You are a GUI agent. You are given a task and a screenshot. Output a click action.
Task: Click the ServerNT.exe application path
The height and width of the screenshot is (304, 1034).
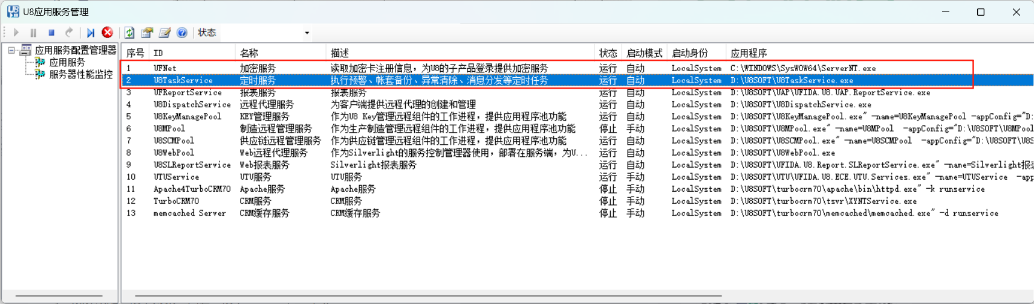803,68
